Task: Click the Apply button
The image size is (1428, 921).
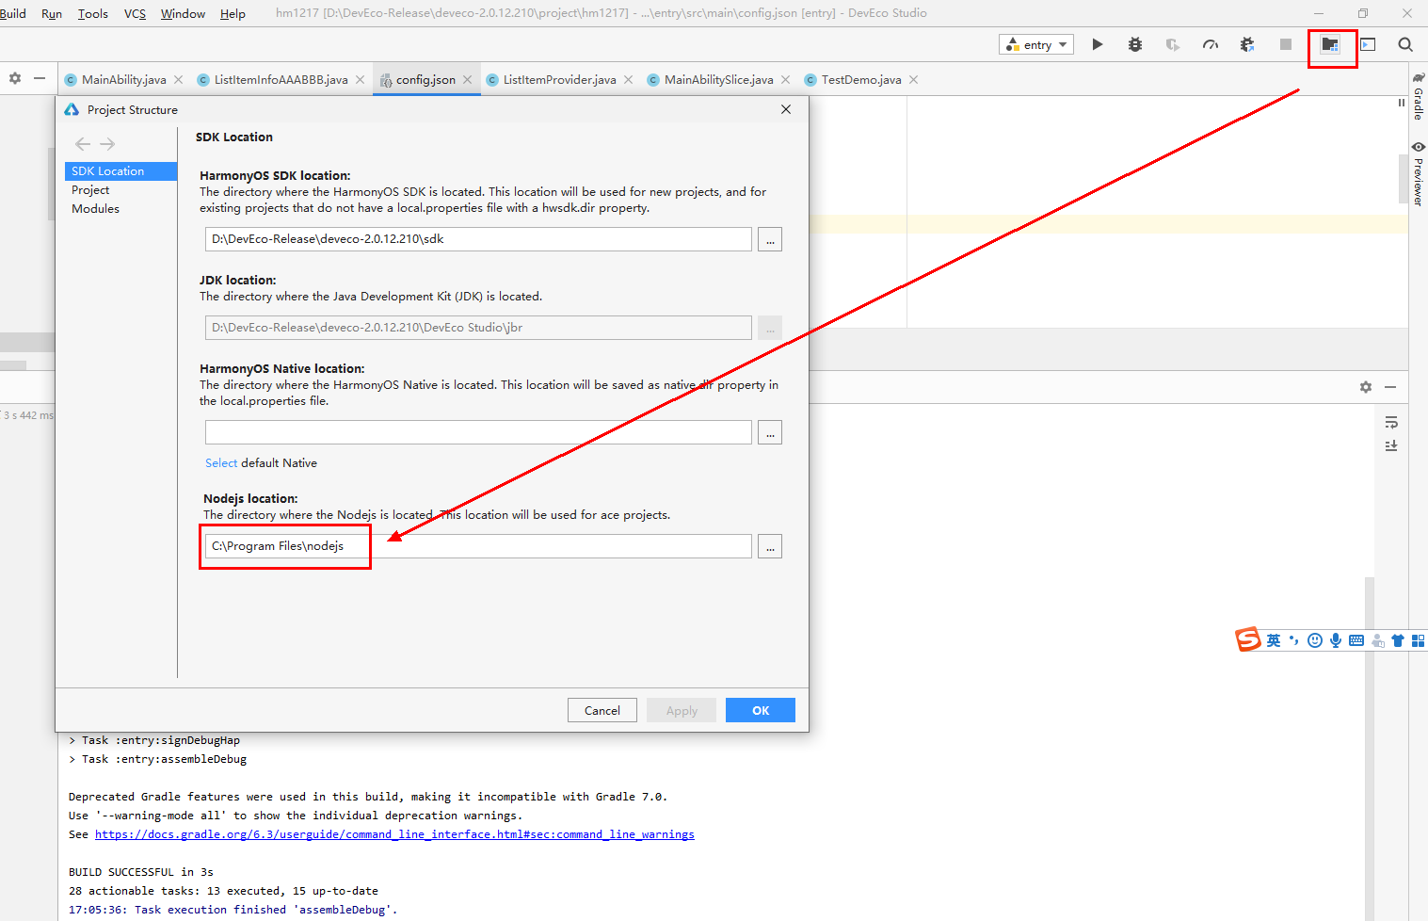Action: 682,710
